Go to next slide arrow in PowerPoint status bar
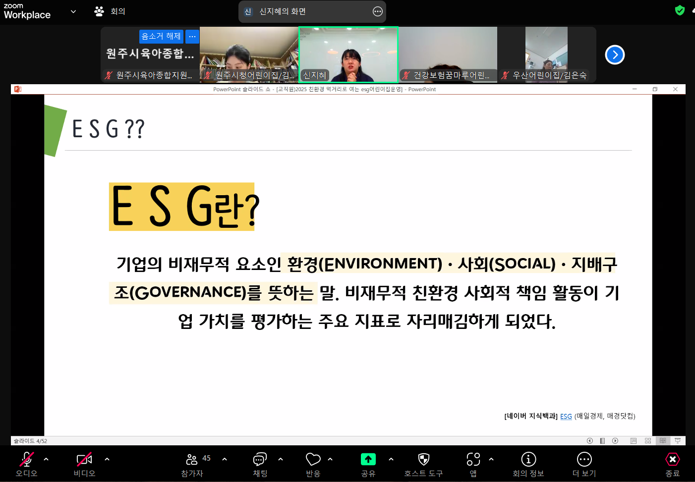This screenshot has height=482, width=695. point(615,440)
